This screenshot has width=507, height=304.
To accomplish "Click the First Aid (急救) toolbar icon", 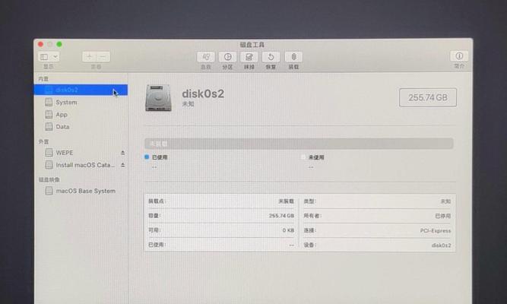I will tap(206, 57).
